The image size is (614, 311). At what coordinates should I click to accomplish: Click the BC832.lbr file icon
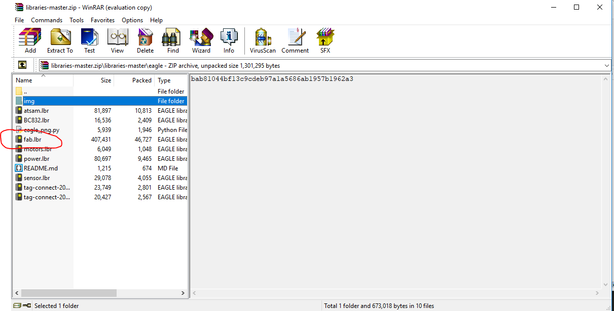pyautogui.click(x=19, y=120)
